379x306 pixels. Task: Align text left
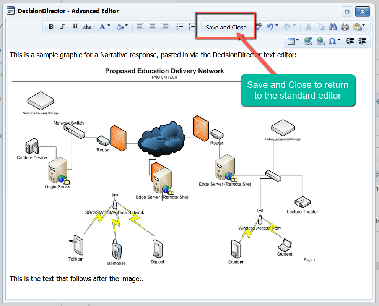point(140,27)
